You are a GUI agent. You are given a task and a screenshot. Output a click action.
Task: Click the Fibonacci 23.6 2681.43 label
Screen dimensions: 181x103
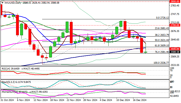click(162, 28)
